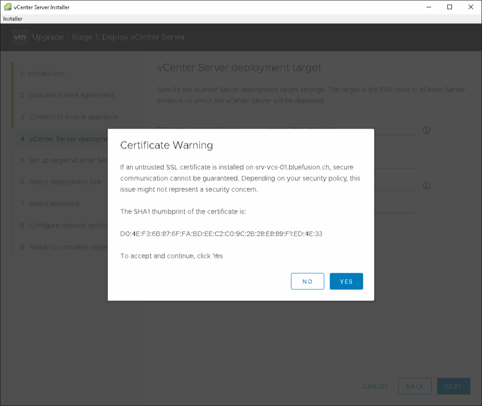Viewport: 482px width, 406px height.
Task: Click the VMware vm logo
Action: click(20, 37)
